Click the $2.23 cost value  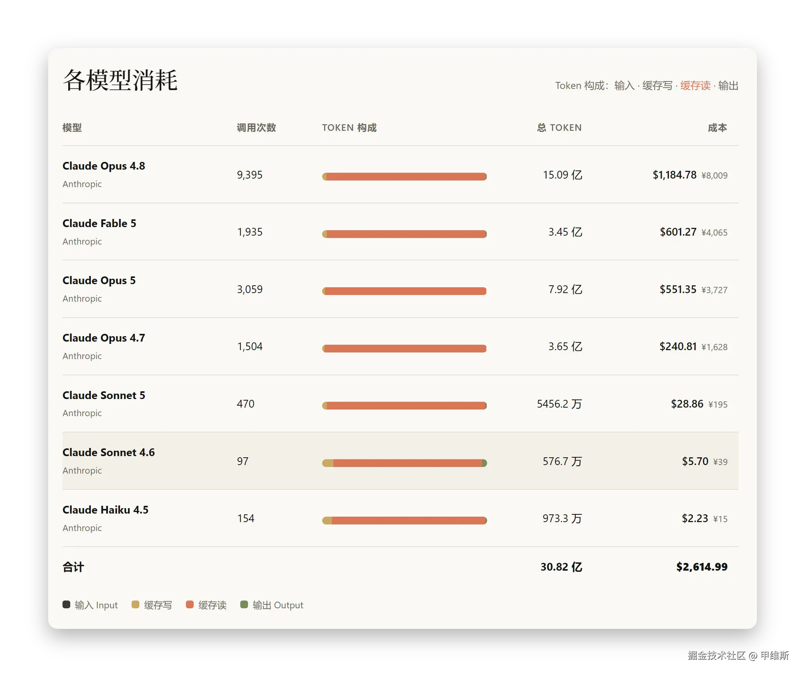click(x=695, y=519)
